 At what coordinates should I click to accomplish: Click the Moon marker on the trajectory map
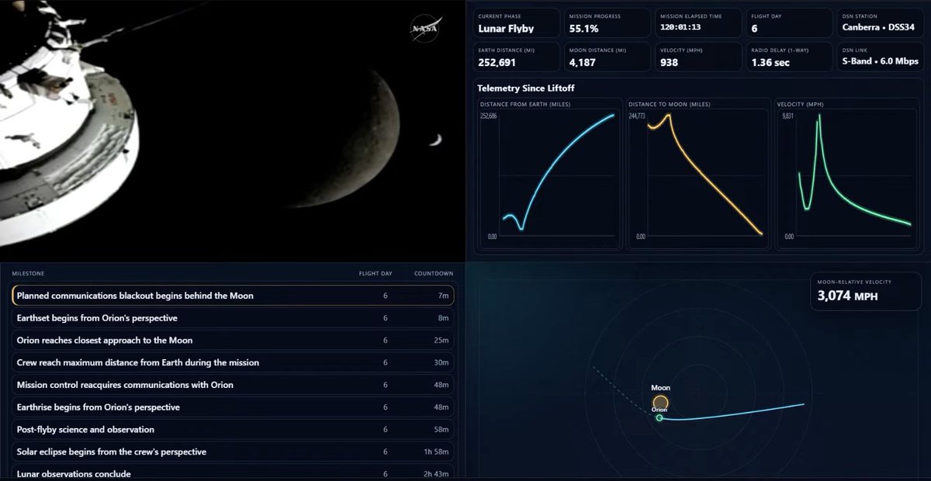(660, 401)
